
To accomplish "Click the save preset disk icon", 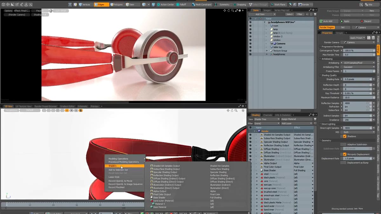I will coord(369,38).
